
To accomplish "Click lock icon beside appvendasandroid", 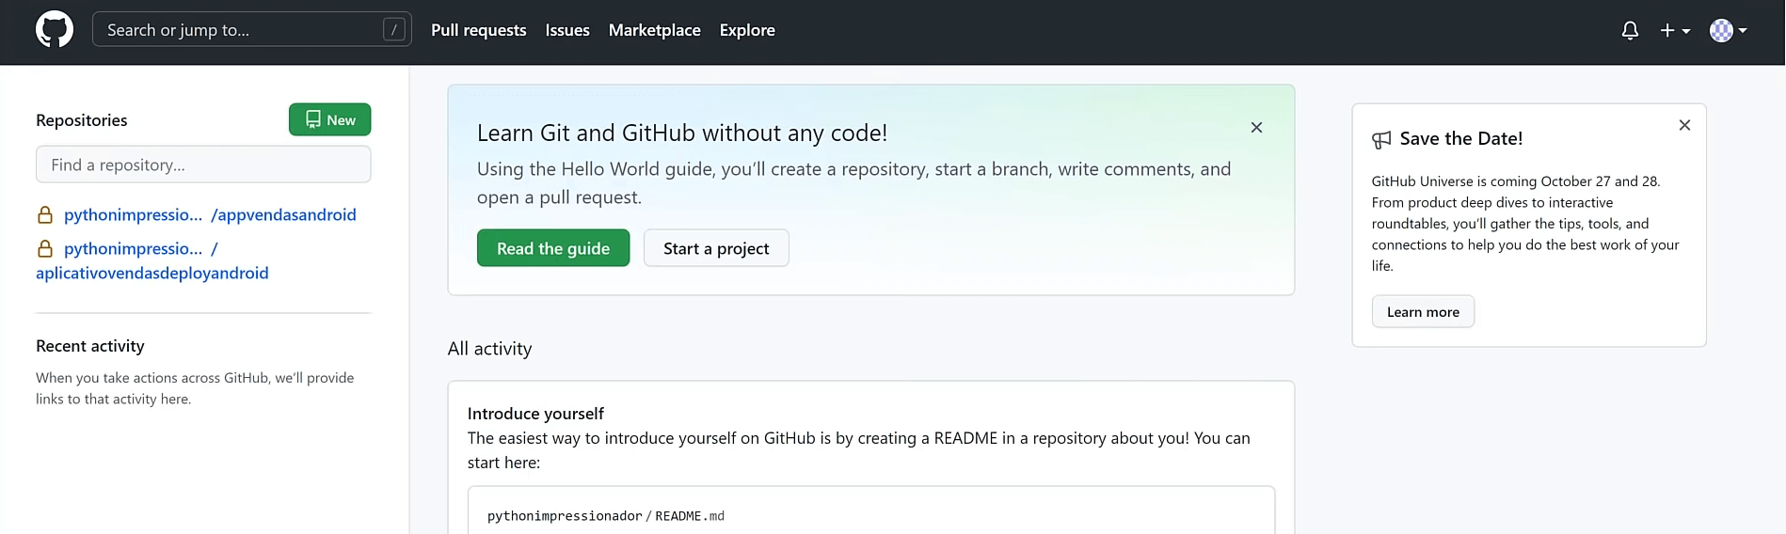I will click(x=44, y=215).
